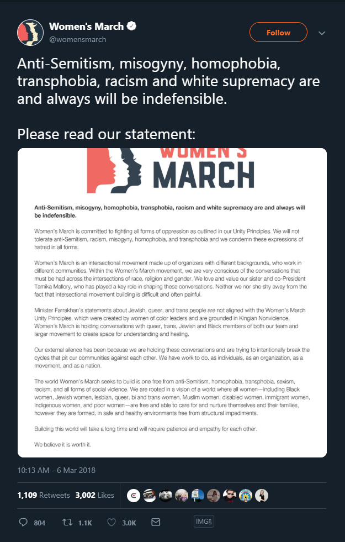Click the reply speech bubble icon
Screen dimensions: 345x542
coord(23,522)
